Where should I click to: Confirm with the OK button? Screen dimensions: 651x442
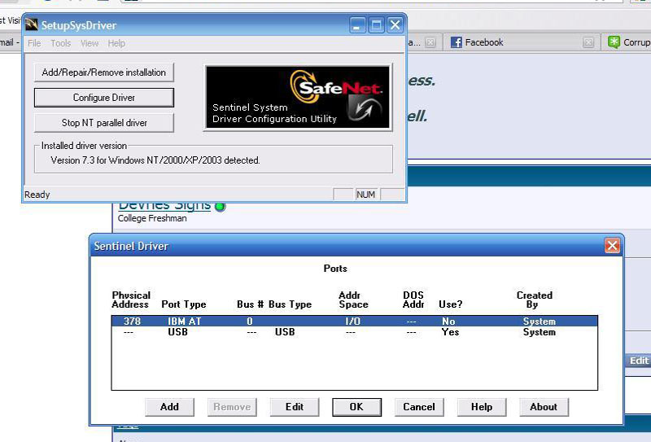[356, 407]
